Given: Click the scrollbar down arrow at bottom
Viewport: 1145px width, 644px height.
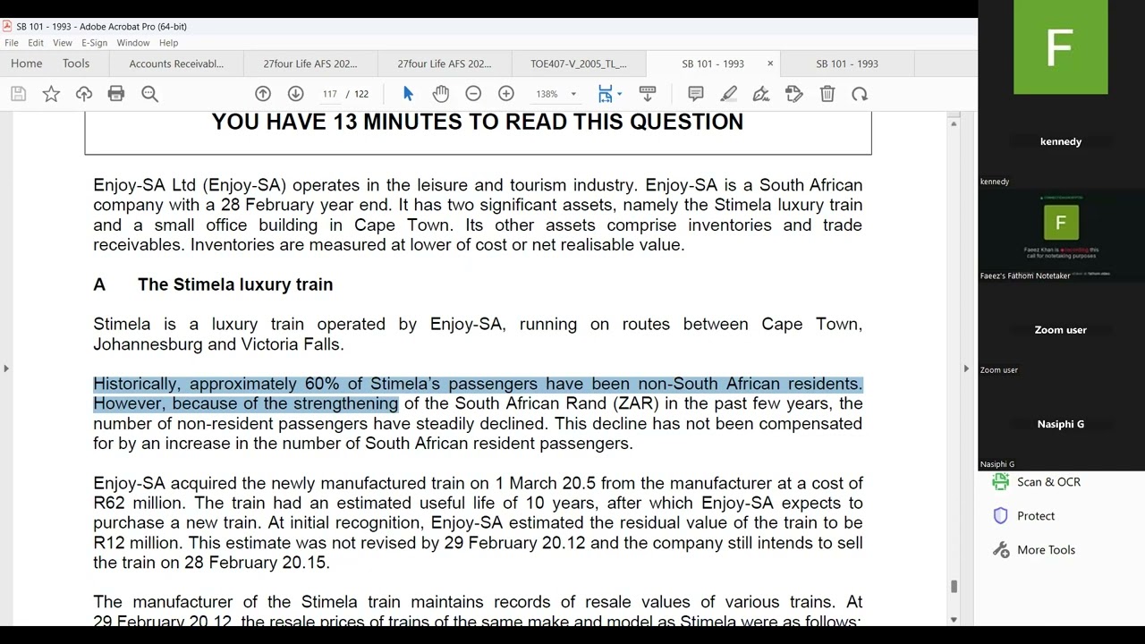Looking at the screenshot, I should [954, 619].
